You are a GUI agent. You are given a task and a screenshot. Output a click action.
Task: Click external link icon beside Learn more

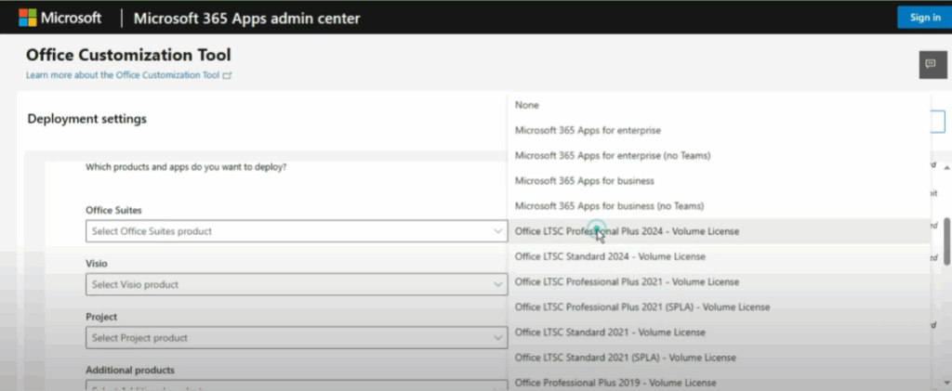[227, 76]
